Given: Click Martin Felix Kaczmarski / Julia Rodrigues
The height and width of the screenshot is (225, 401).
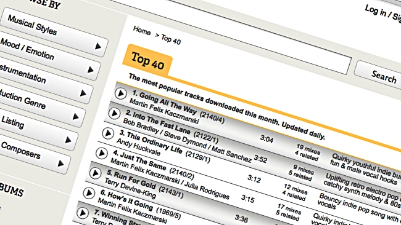Looking at the screenshot, I should coord(170,179).
